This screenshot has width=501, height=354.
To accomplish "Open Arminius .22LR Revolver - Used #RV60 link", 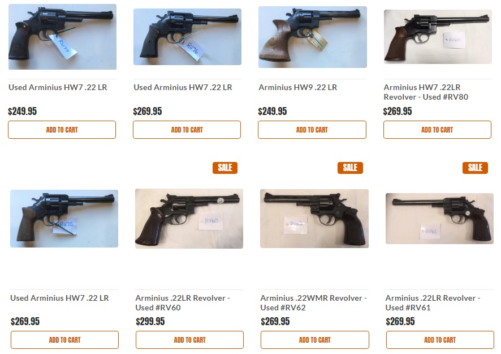I will tap(182, 302).
